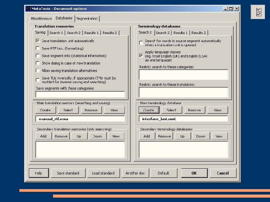Click the manual_rtf main translation memory field
The image size is (270, 202).
80,119
